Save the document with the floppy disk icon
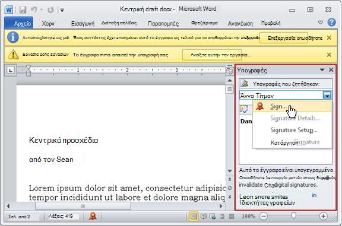Screen dimensions: 342x226 click(23, 10)
